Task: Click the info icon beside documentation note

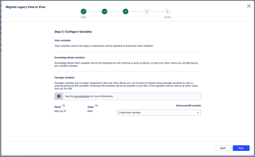Action: tap(59, 96)
